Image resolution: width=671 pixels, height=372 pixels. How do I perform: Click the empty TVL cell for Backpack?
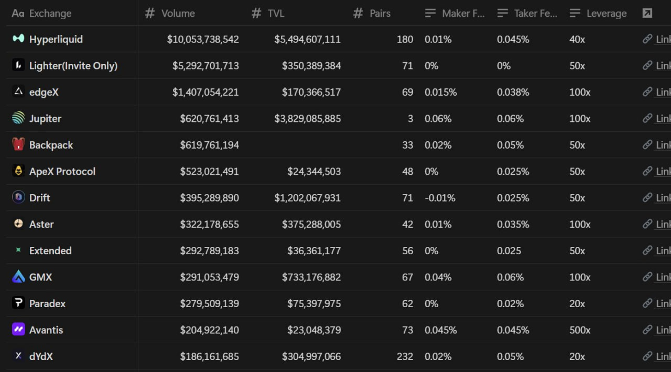click(296, 145)
